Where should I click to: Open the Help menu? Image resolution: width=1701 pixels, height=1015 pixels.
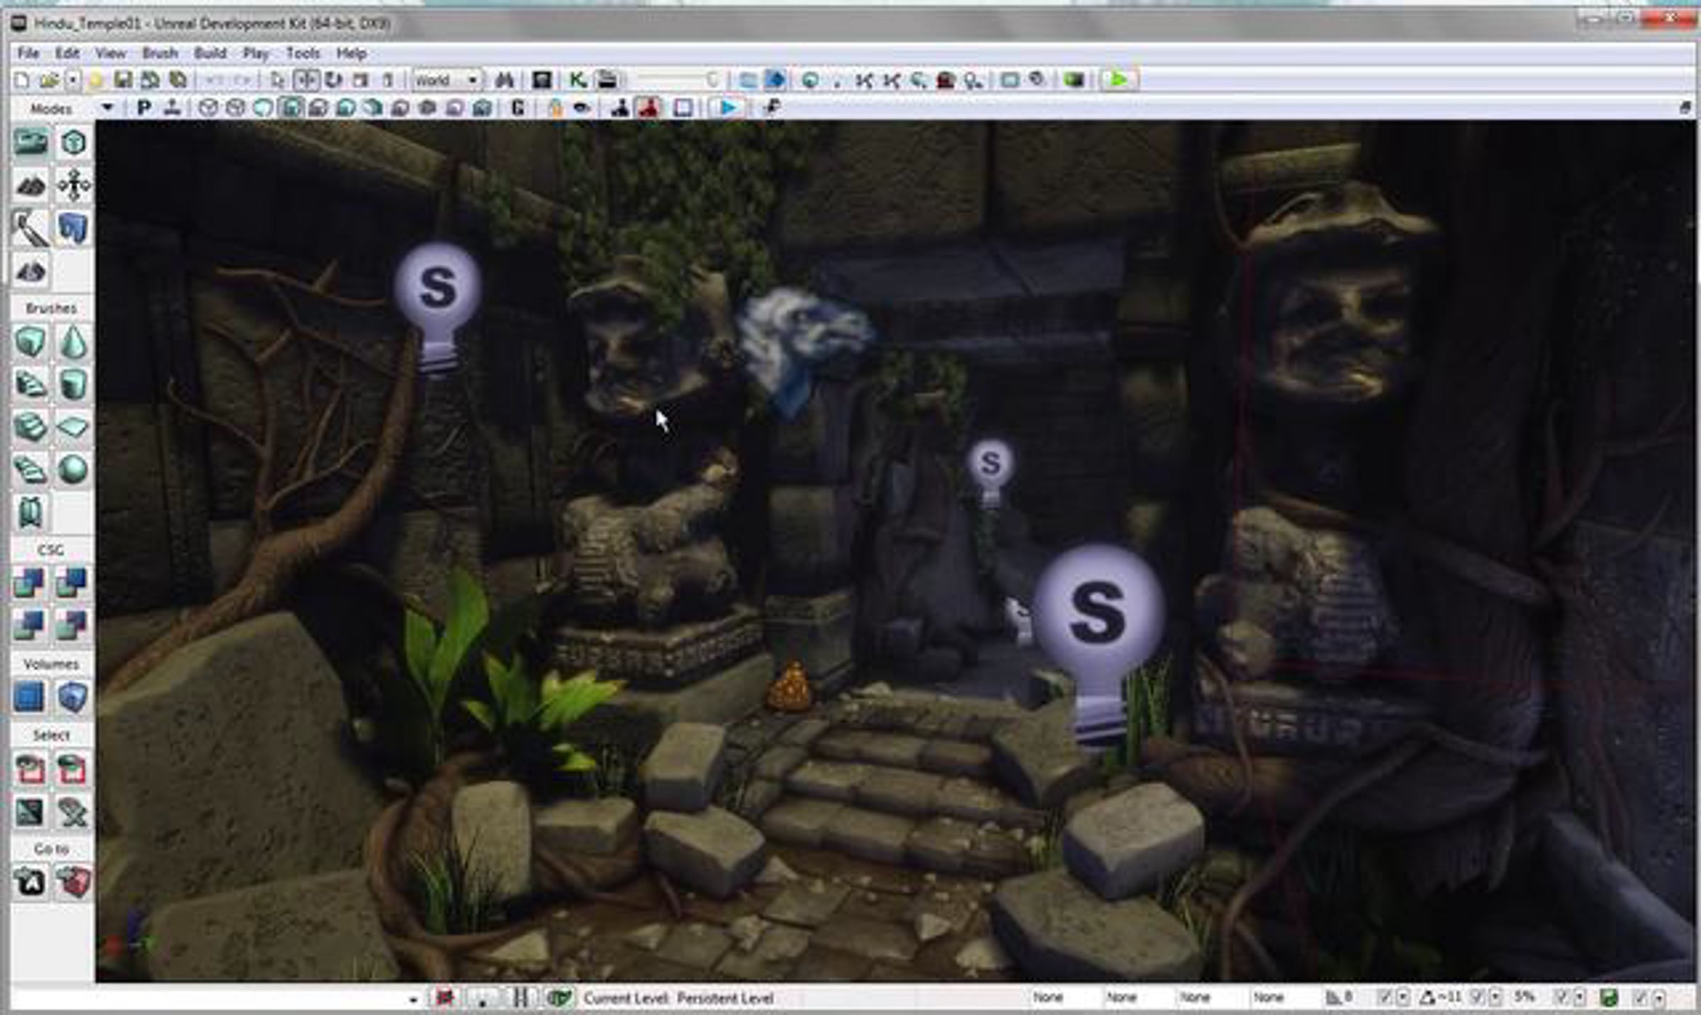352,53
